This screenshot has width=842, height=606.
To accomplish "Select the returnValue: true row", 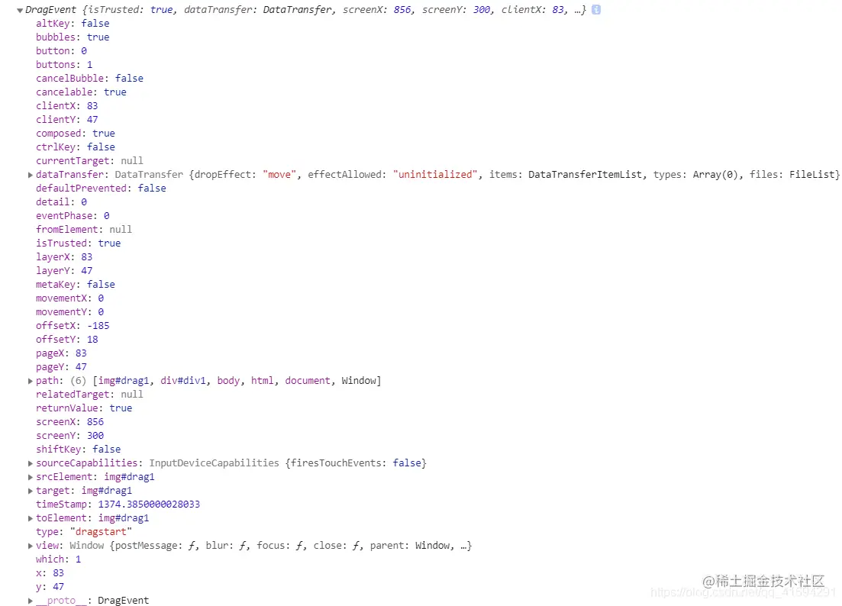I will click(x=84, y=408).
